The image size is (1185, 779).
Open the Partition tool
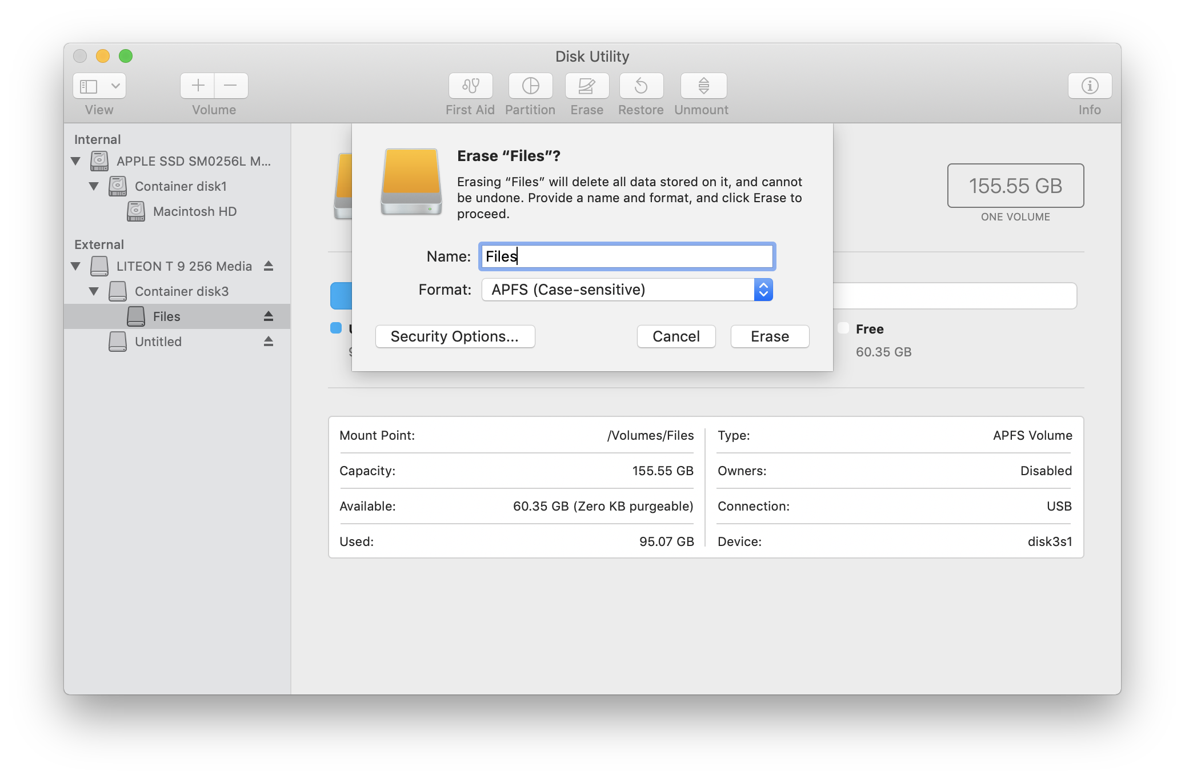click(x=530, y=86)
